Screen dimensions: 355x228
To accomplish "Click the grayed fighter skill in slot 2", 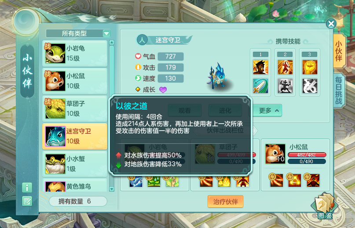I will 285,86.
